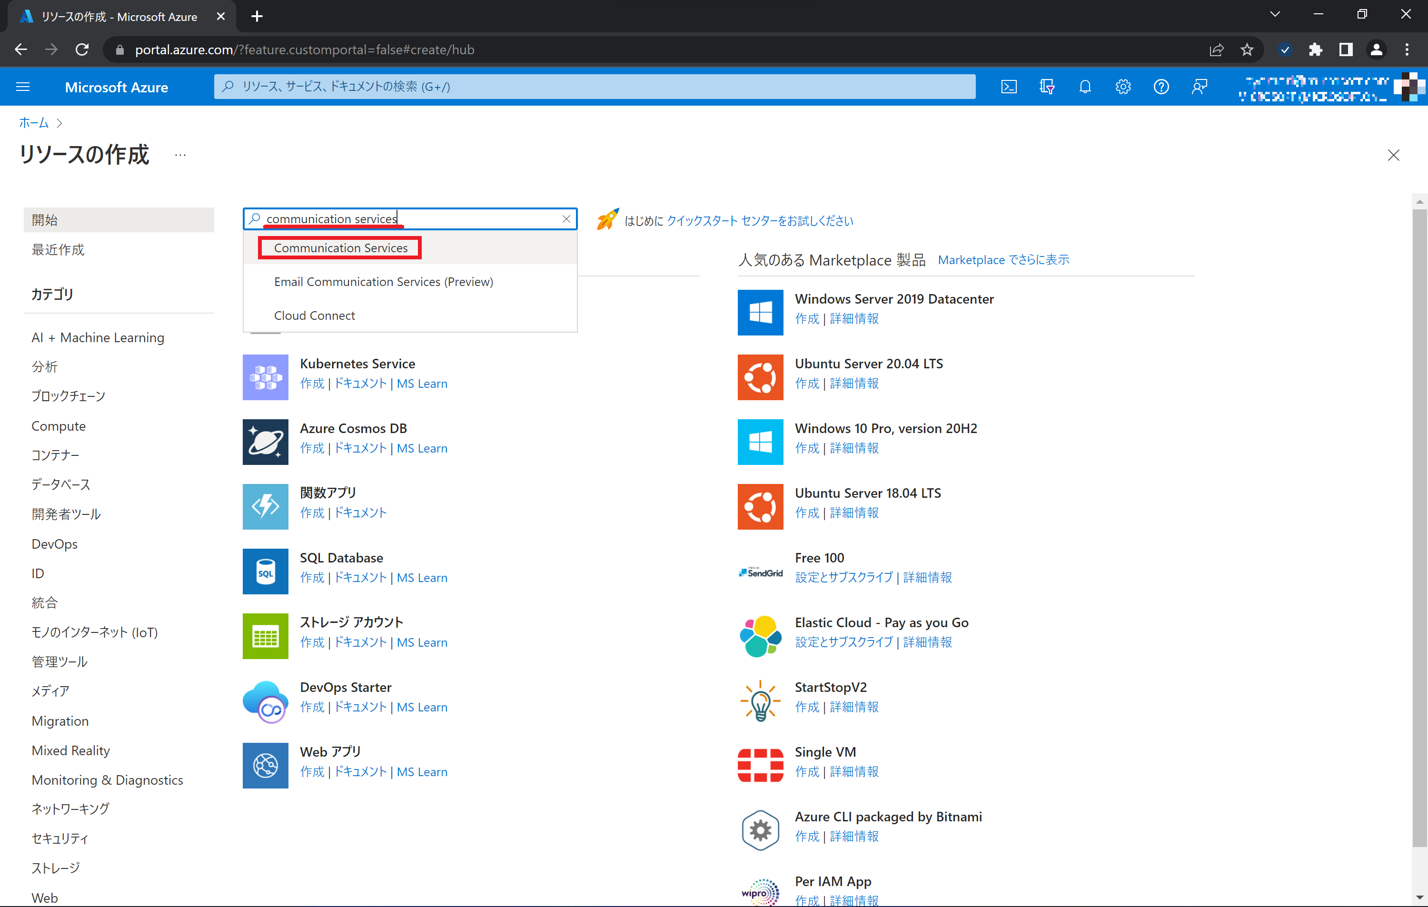Open Azure Cloud Shell icon
The height and width of the screenshot is (907, 1428).
[x=1009, y=87]
